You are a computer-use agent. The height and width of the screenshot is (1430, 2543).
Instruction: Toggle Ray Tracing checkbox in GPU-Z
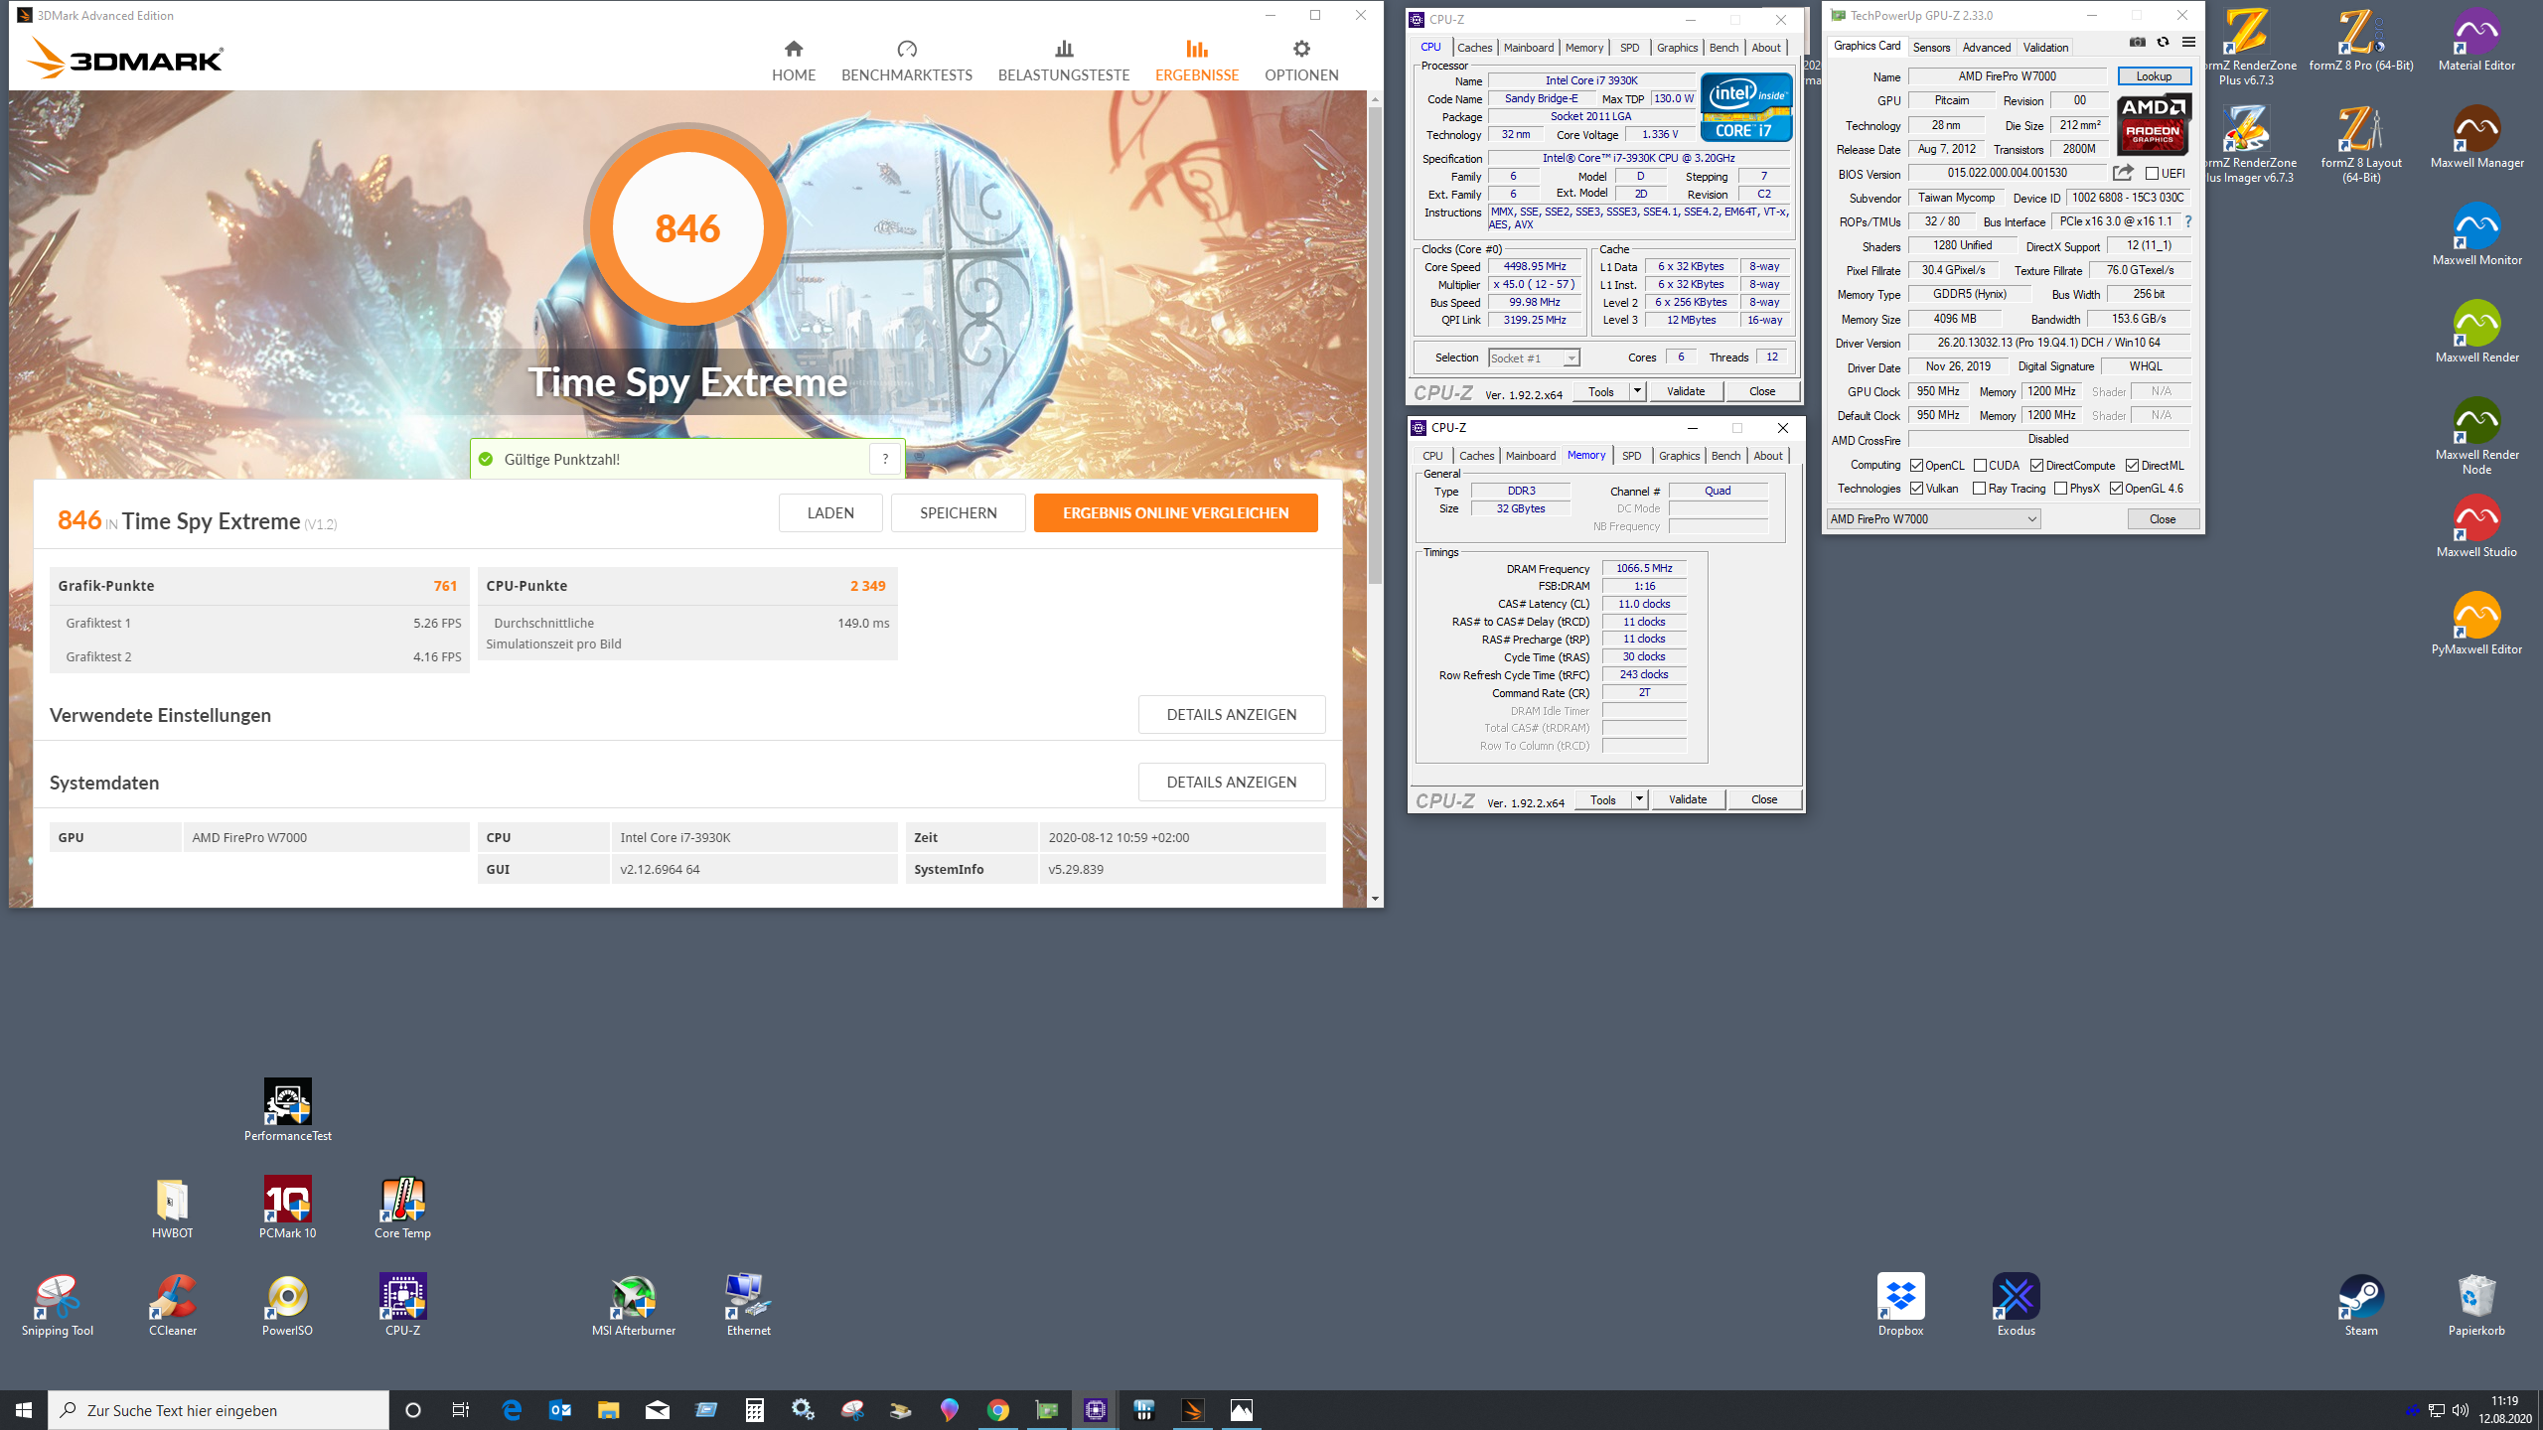pos(1979,489)
